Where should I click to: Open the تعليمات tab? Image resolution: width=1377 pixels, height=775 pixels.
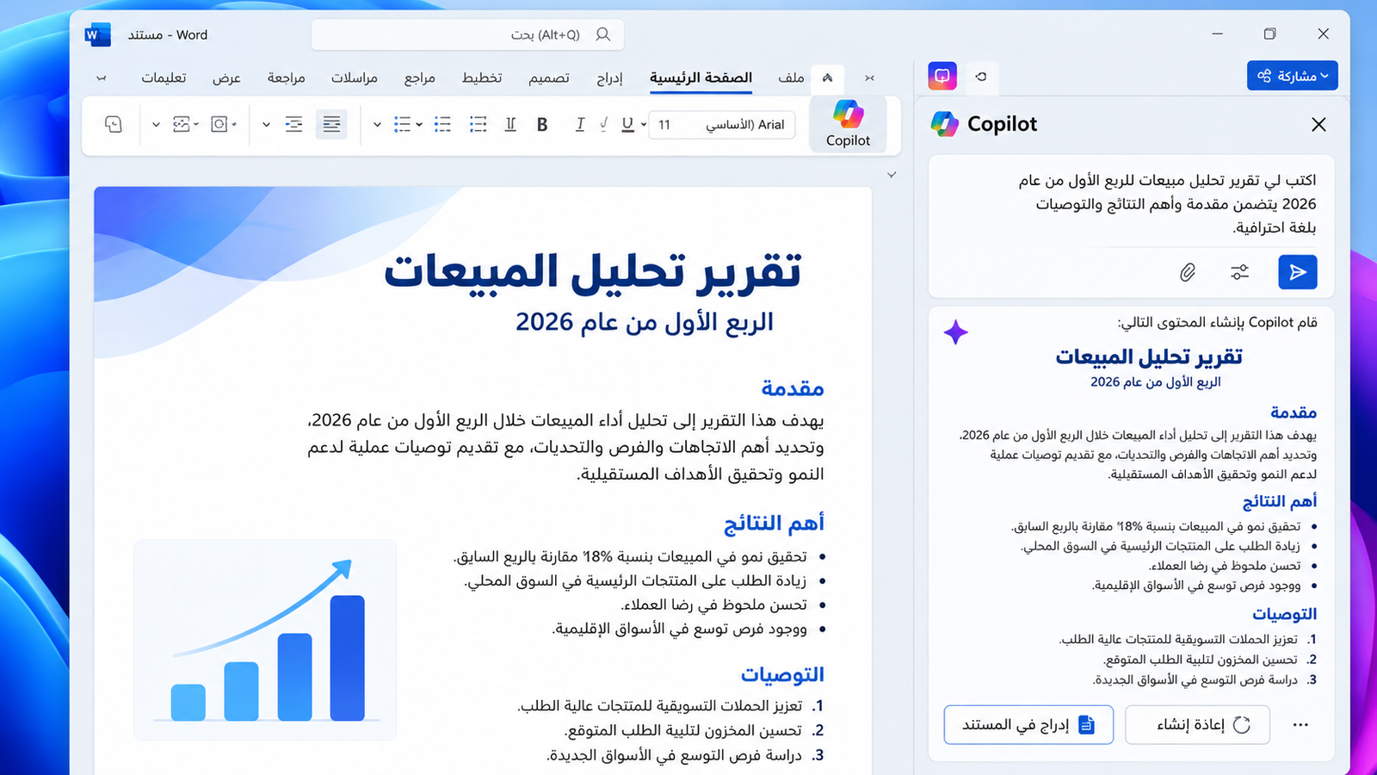click(x=164, y=77)
